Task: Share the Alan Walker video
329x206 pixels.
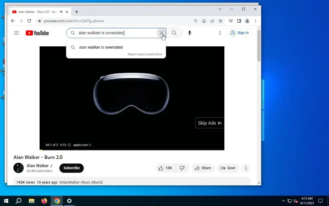Action: click(203, 168)
